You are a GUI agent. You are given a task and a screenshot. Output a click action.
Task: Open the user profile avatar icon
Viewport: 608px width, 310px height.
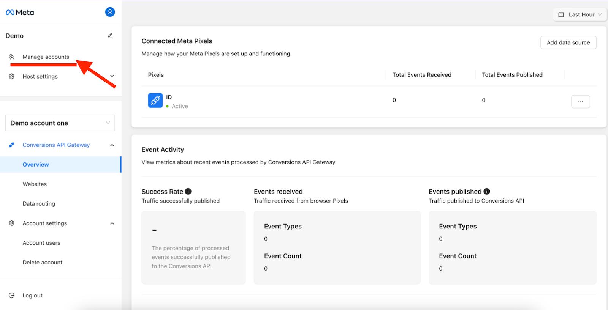click(x=110, y=12)
